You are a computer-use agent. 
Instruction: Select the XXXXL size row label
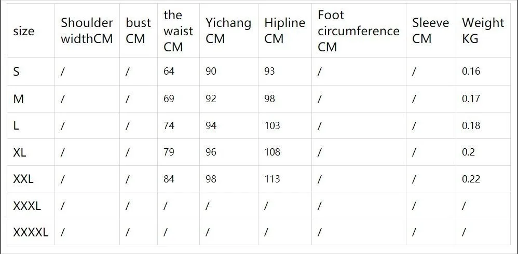[31, 233]
